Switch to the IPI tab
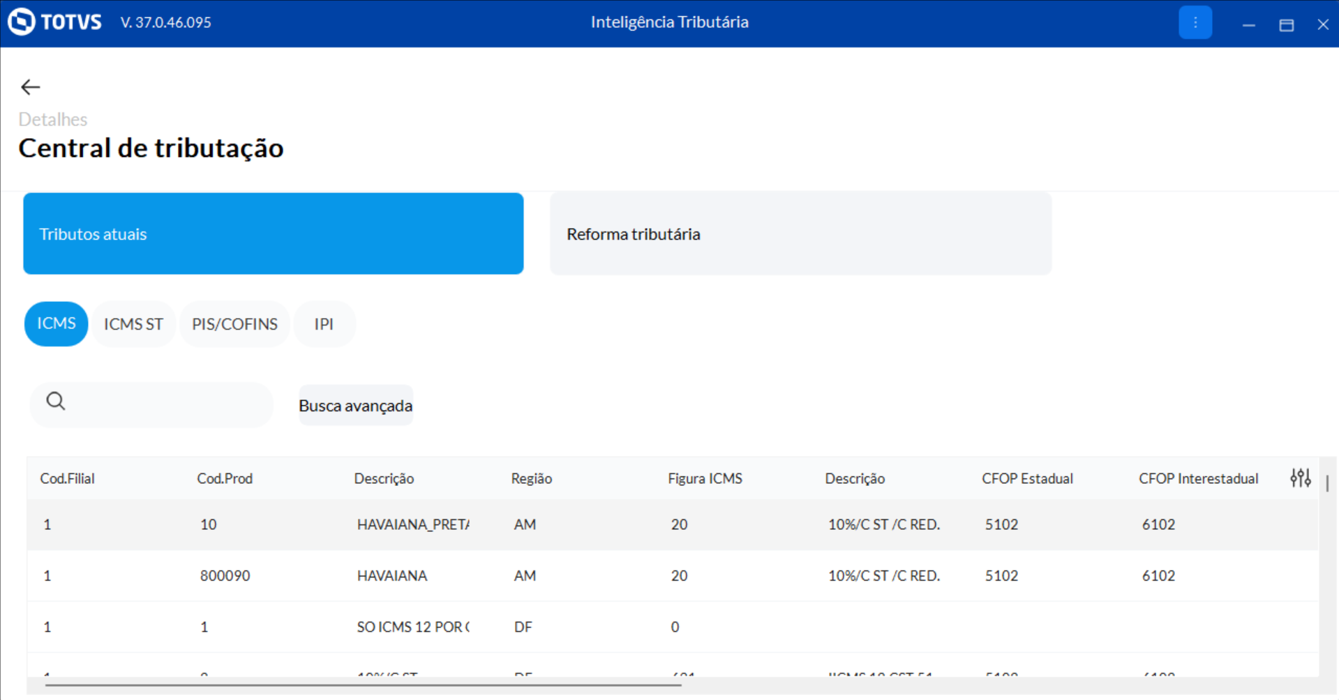The image size is (1339, 700). (x=324, y=324)
